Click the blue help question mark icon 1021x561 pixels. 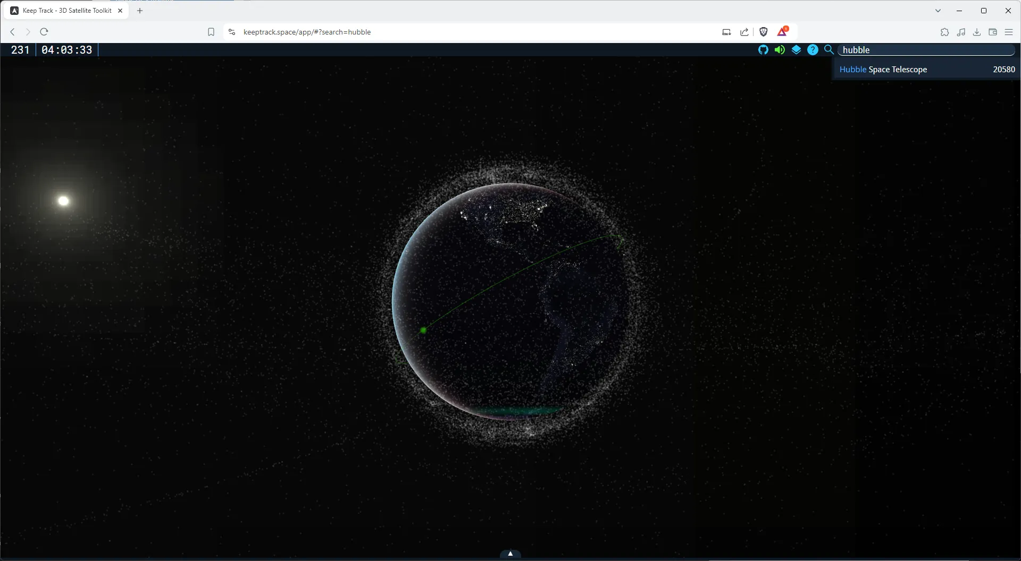813,50
